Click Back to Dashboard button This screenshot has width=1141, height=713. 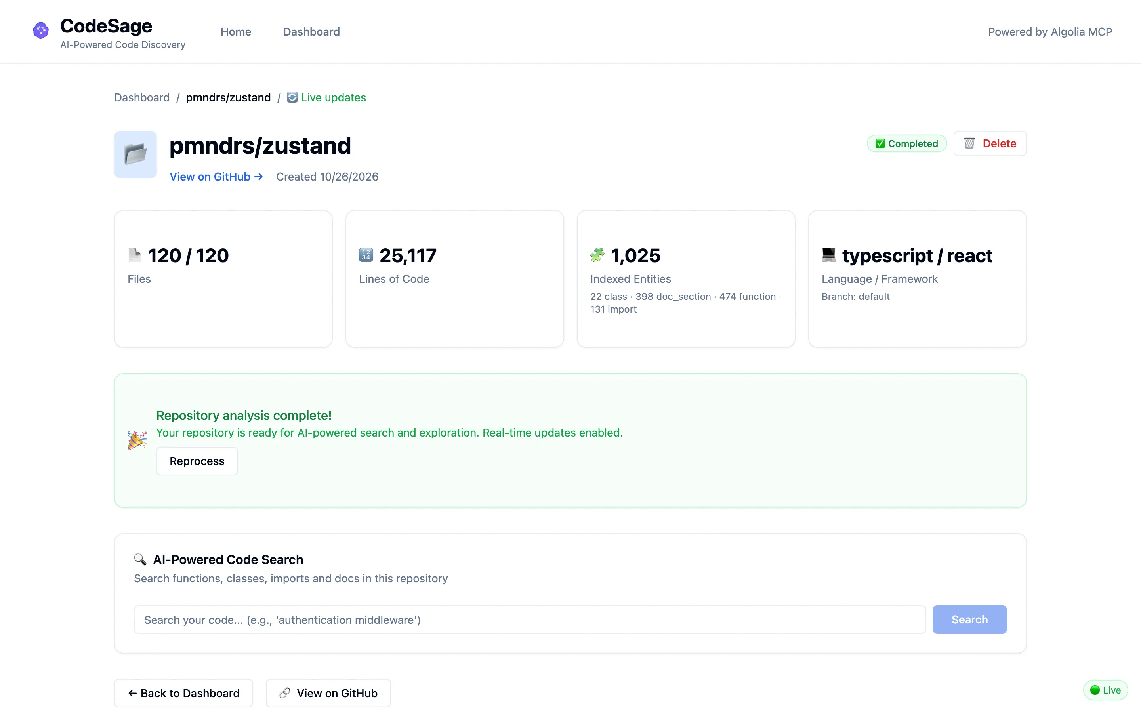183,693
